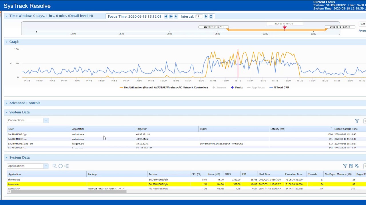Select connection with IP 40.97.121.18

pyautogui.click(x=186, y=134)
